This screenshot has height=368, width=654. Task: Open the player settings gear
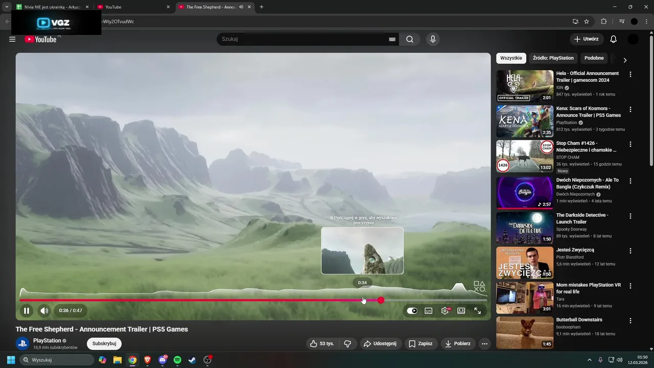coord(445,311)
